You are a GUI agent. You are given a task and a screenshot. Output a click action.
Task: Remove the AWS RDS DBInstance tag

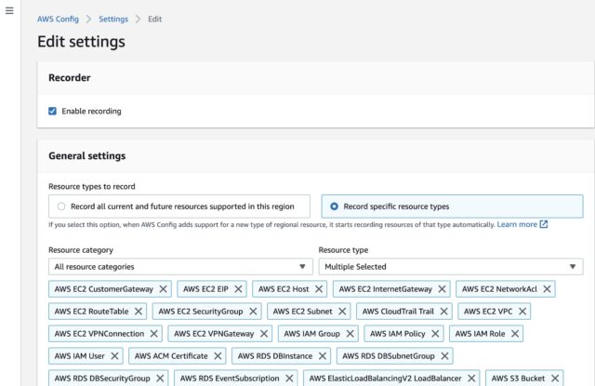[323, 356]
